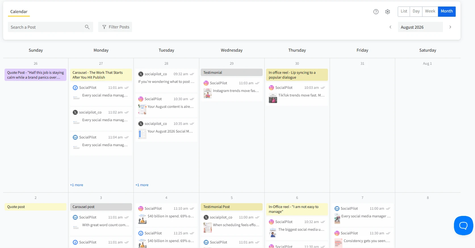This screenshot has width=475, height=248.
Task: Click Consistency gets you seen post thumbnail
Action: tap(338, 243)
